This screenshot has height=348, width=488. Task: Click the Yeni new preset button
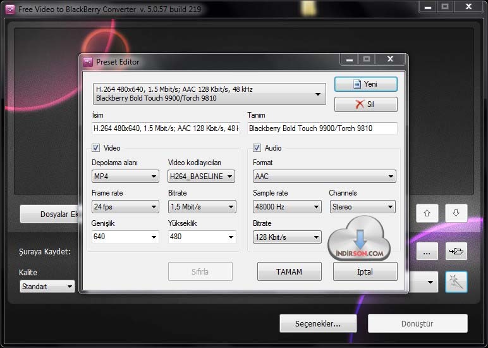point(366,84)
